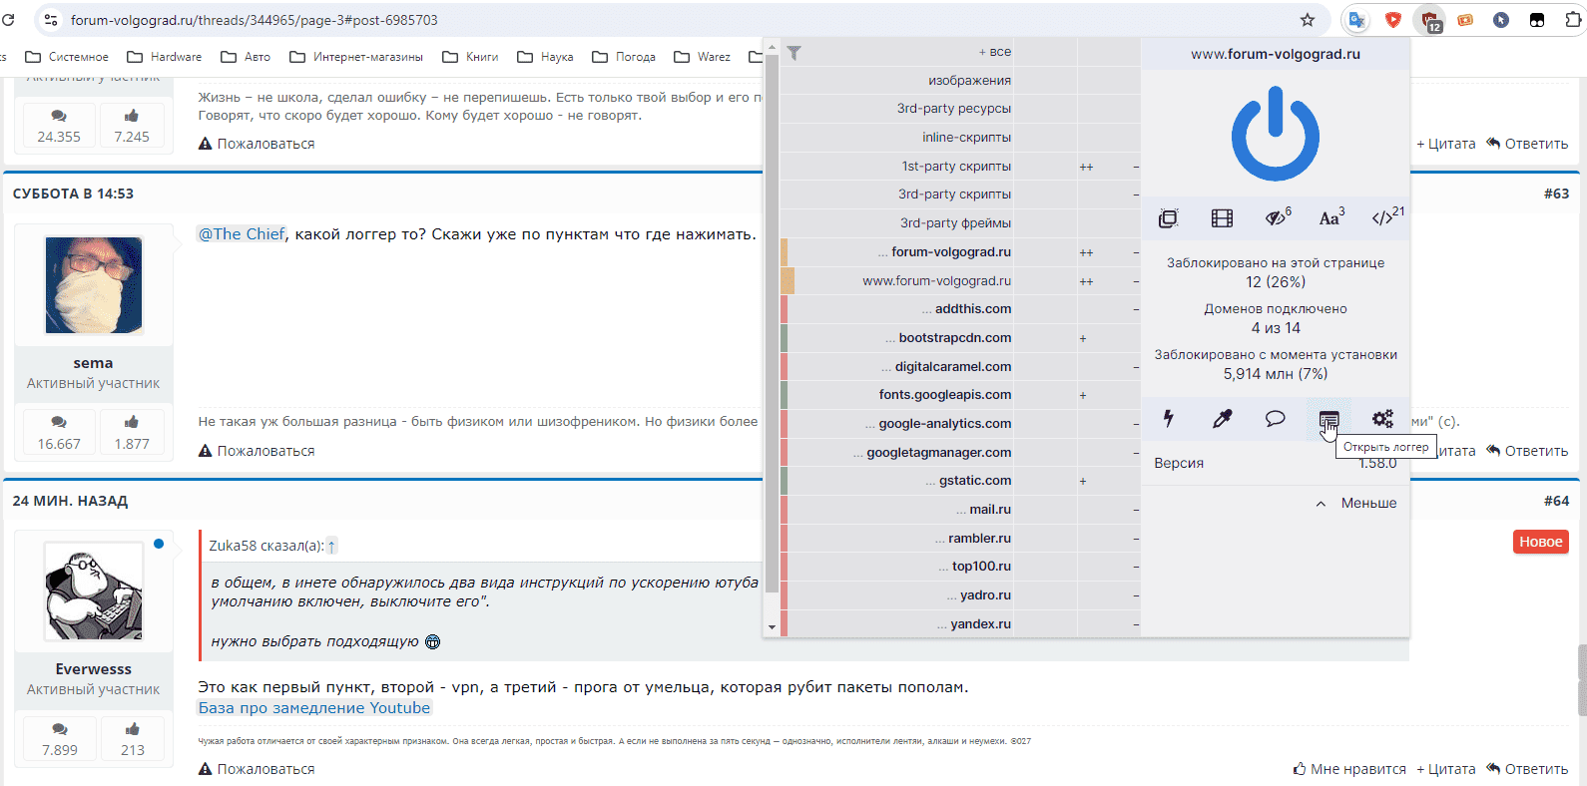Open the uBlock dashboard gears icon
The height and width of the screenshot is (786, 1587).
coord(1382,419)
